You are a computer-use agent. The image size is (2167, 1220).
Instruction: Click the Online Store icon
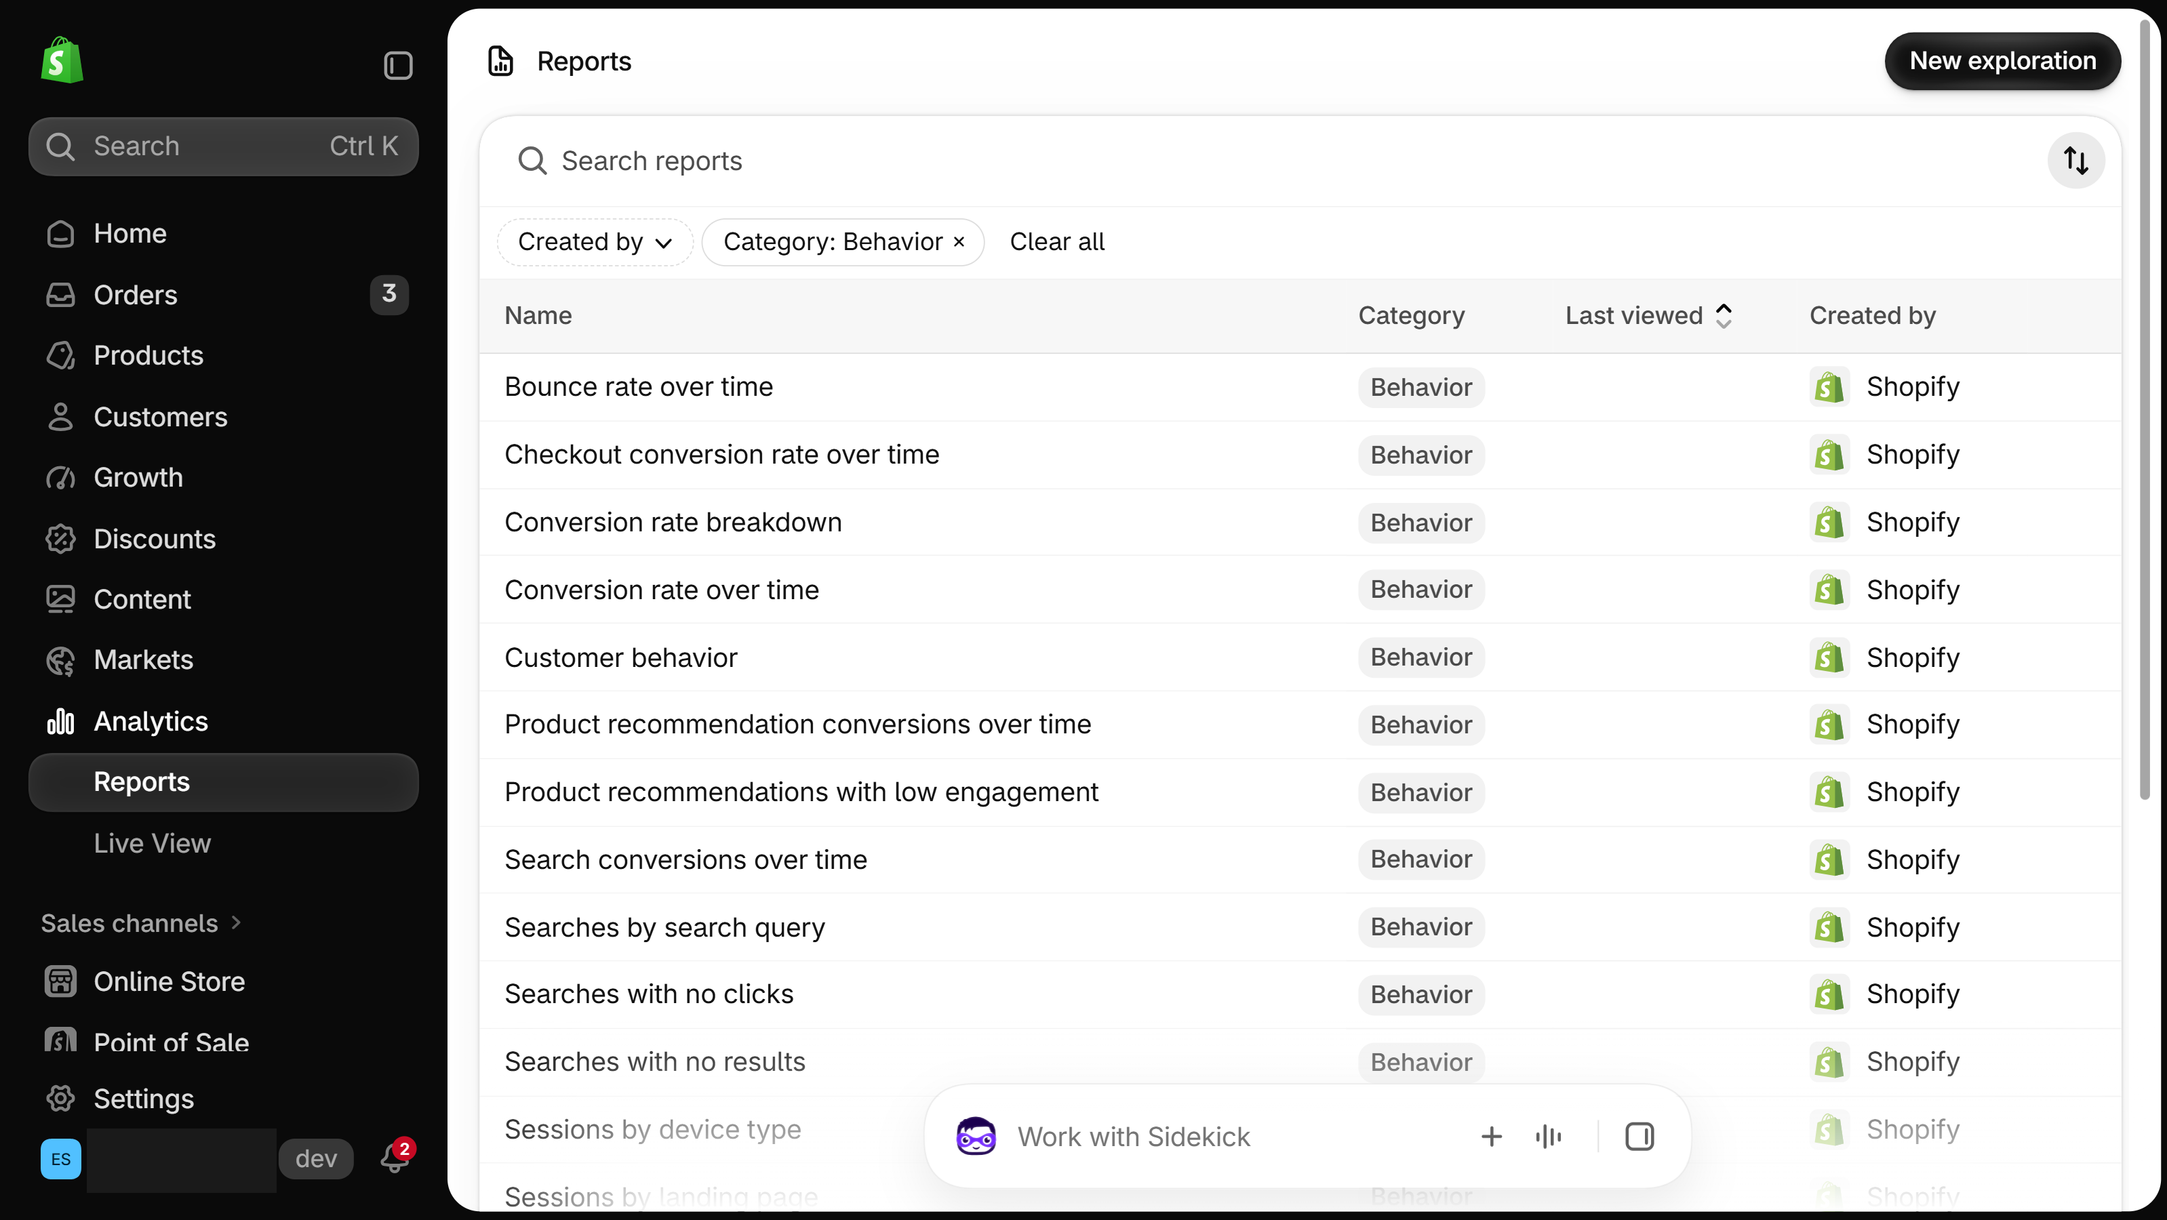pyautogui.click(x=60, y=980)
